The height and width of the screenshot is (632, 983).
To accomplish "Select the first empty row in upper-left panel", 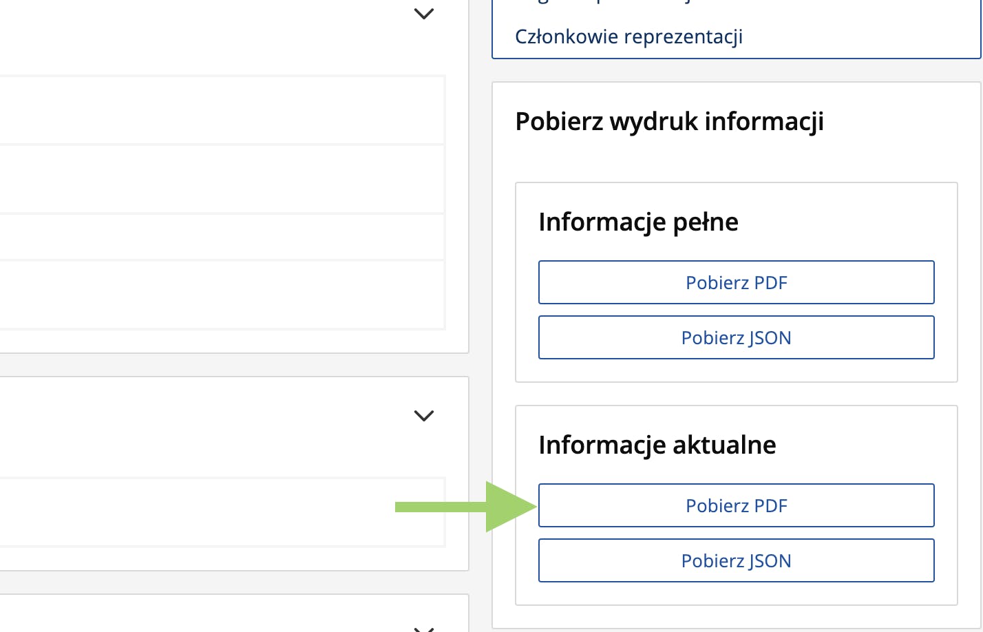I will click(x=220, y=110).
